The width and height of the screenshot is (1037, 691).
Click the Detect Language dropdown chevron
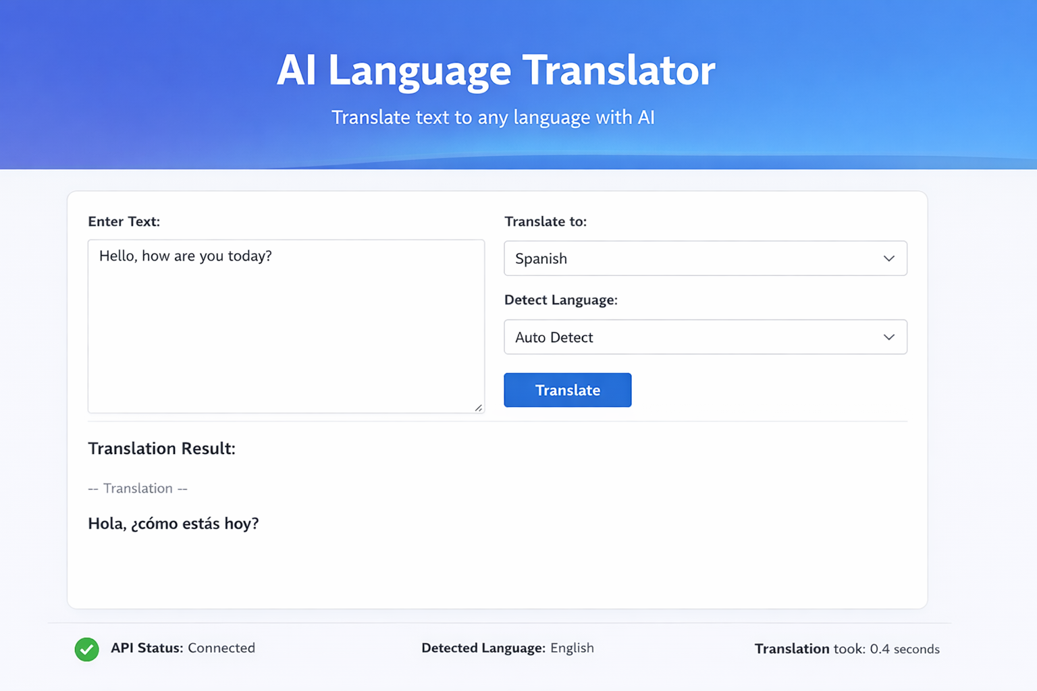[x=889, y=337]
